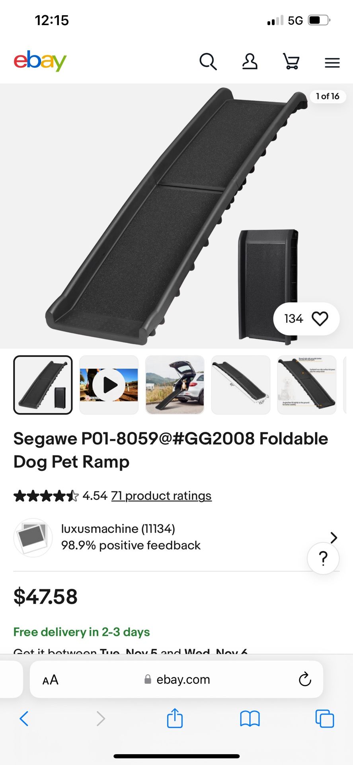
Task: Select the ramp features thumbnail with white dog
Action: [307, 385]
